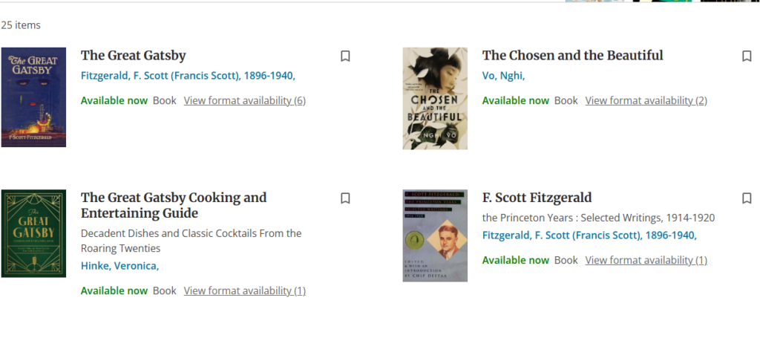Click author Fitzgerald under Princeton Years
Image resolution: width=760 pixels, height=338 pixels.
click(589, 235)
